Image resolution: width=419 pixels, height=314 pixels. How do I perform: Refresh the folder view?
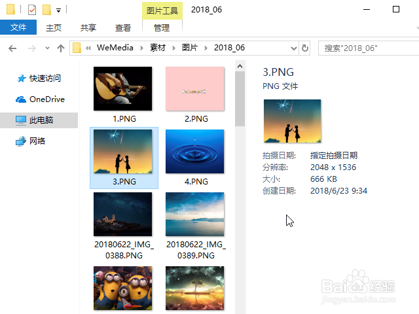coord(305,48)
